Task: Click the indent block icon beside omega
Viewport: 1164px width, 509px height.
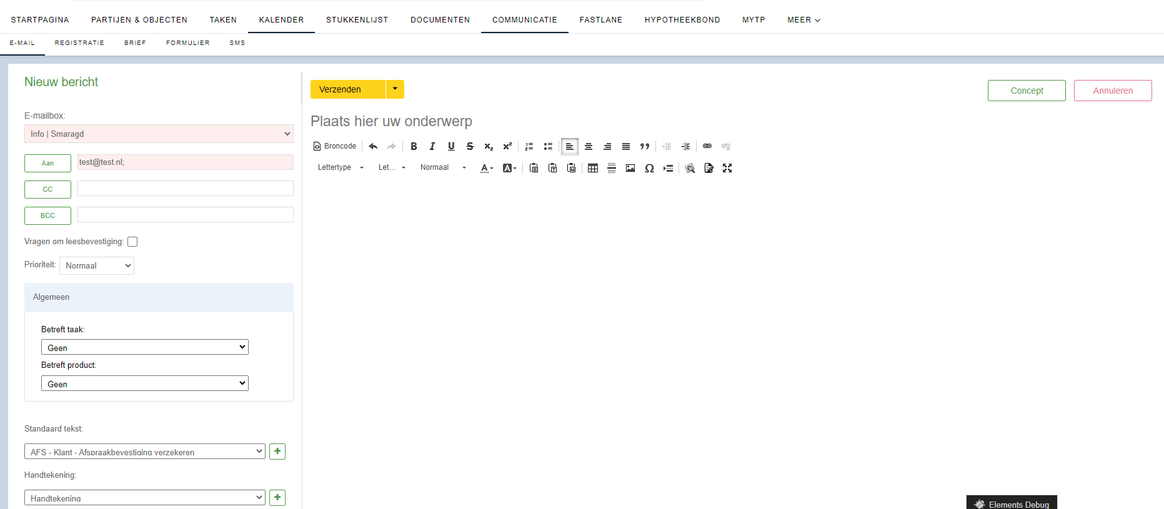Action: pyautogui.click(x=668, y=168)
